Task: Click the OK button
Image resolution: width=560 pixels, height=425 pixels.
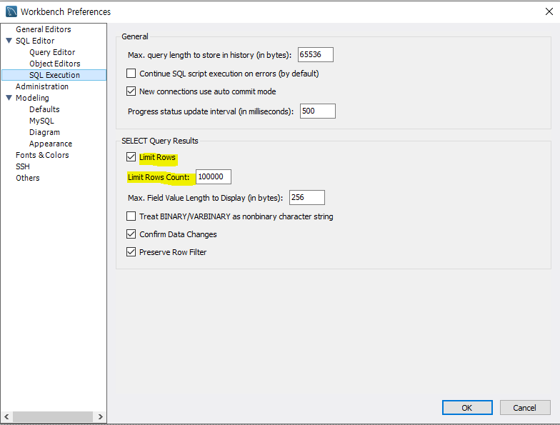Action: tap(467, 407)
